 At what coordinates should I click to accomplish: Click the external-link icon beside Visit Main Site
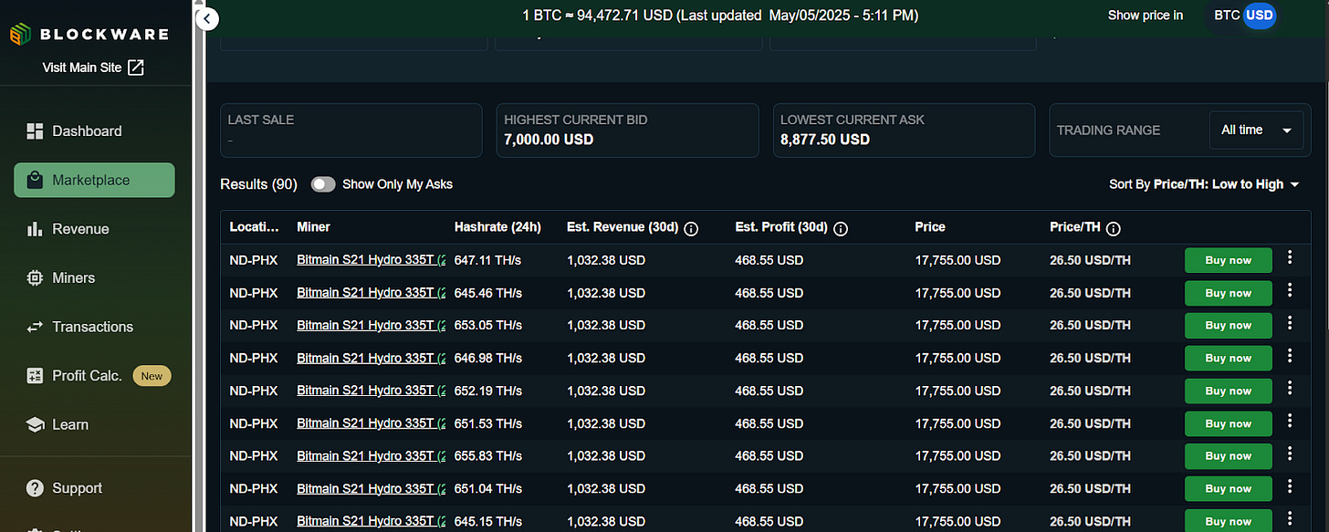(136, 68)
